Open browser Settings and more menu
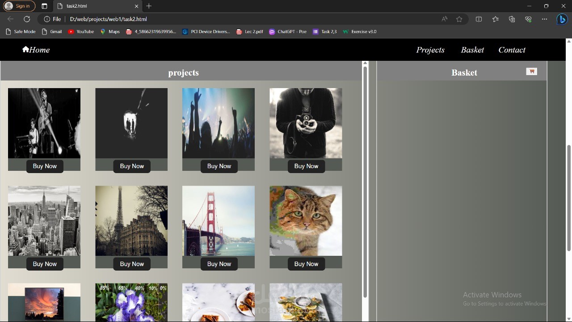572x322 pixels. point(544,19)
